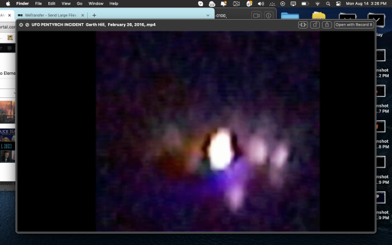Select the blue folder on desktop
The height and width of the screenshot is (245, 392).
point(290,16)
